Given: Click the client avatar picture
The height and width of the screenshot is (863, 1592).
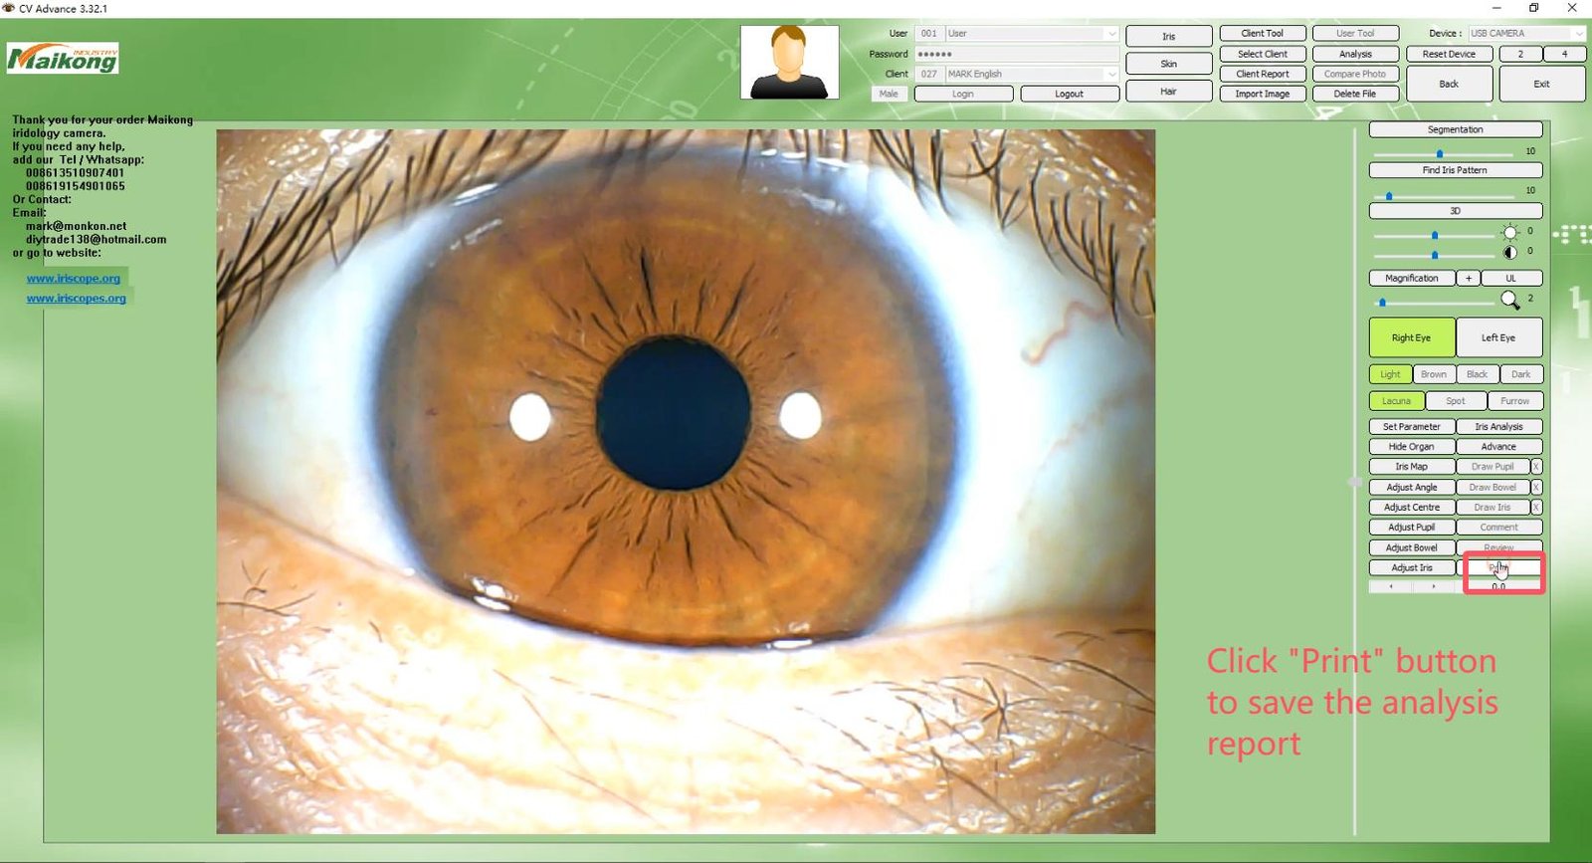Looking at the screenshot, I should pyautogui.click(x=789, y=62).
